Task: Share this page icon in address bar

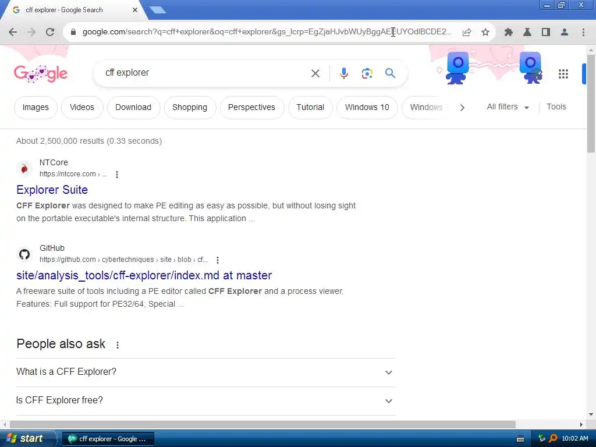Action: [467, 32]
